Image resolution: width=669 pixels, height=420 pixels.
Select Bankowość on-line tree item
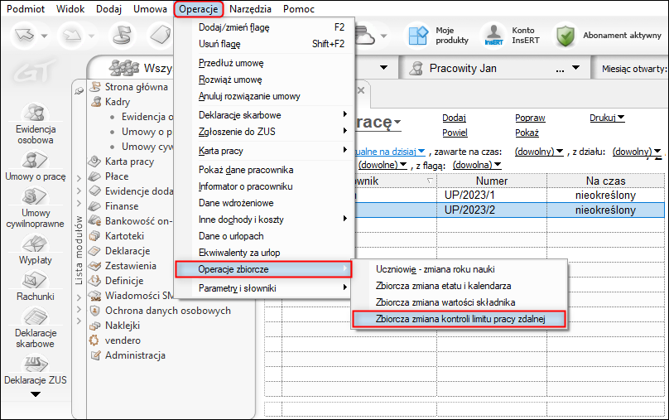tap(138, 221)
